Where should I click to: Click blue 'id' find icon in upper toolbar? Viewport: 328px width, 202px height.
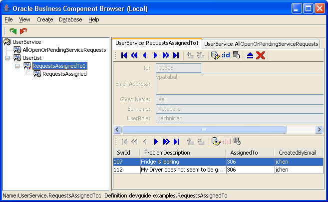point(226,55)
